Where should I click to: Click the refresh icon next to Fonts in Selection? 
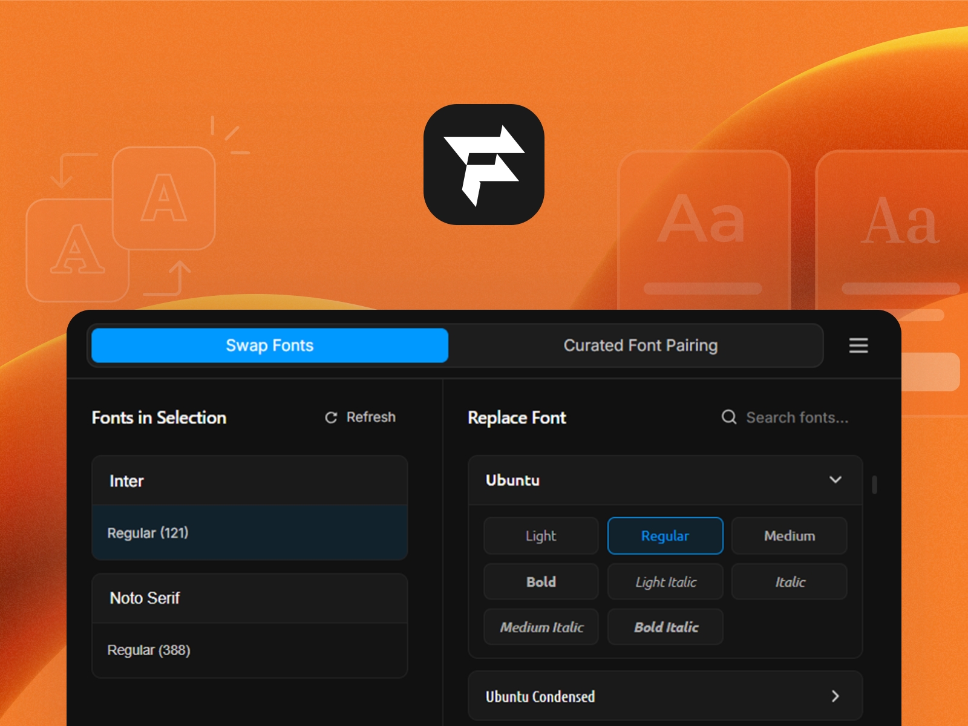pyautogui.click(x=330, y=417)
